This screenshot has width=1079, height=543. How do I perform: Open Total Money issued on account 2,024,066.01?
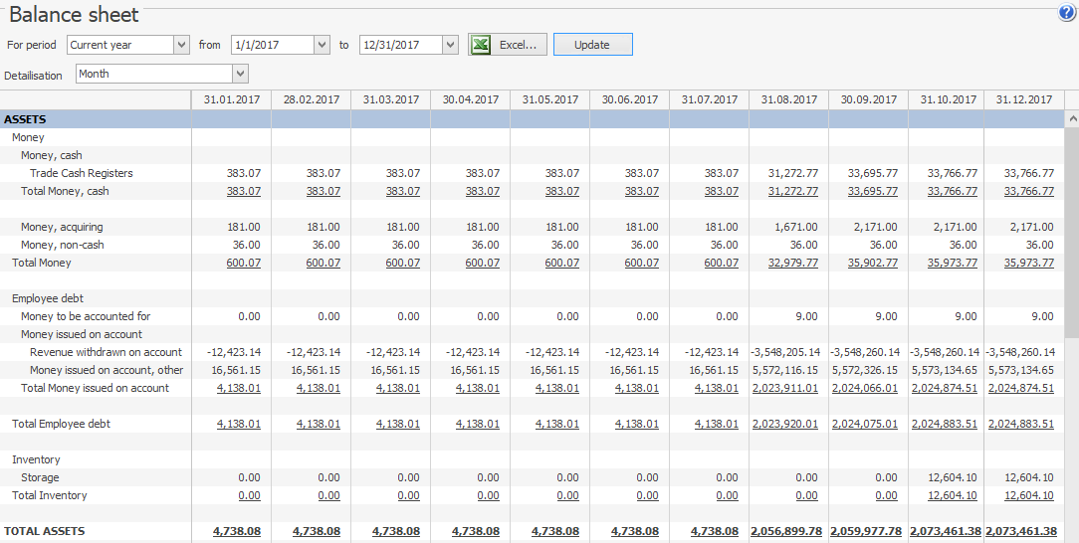[865, 388]
